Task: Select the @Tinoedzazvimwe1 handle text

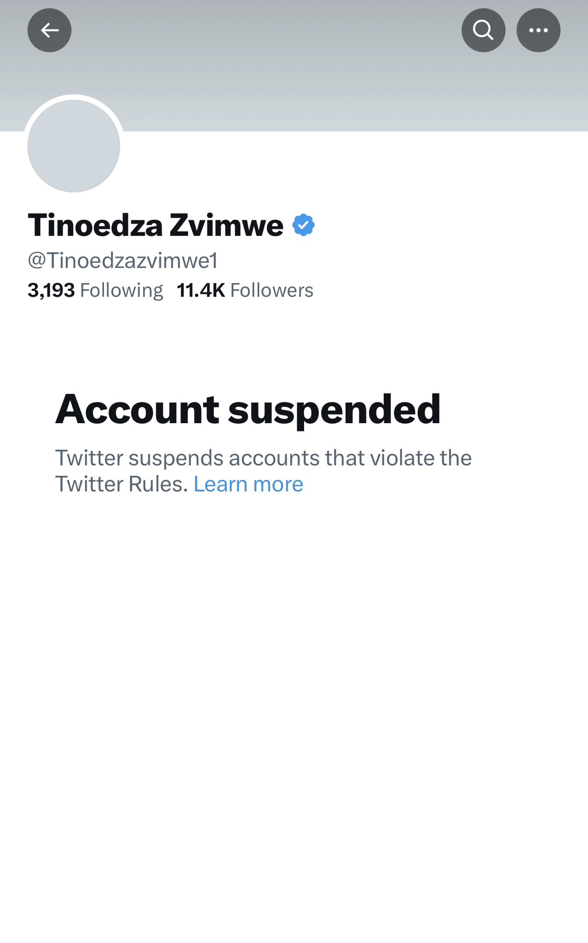Action: [x=122, y=261]
